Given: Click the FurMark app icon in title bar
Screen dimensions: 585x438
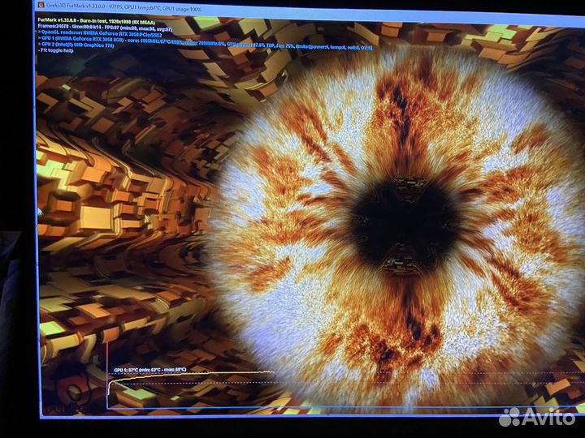Looking at the screenshot, I should (41, 6).
